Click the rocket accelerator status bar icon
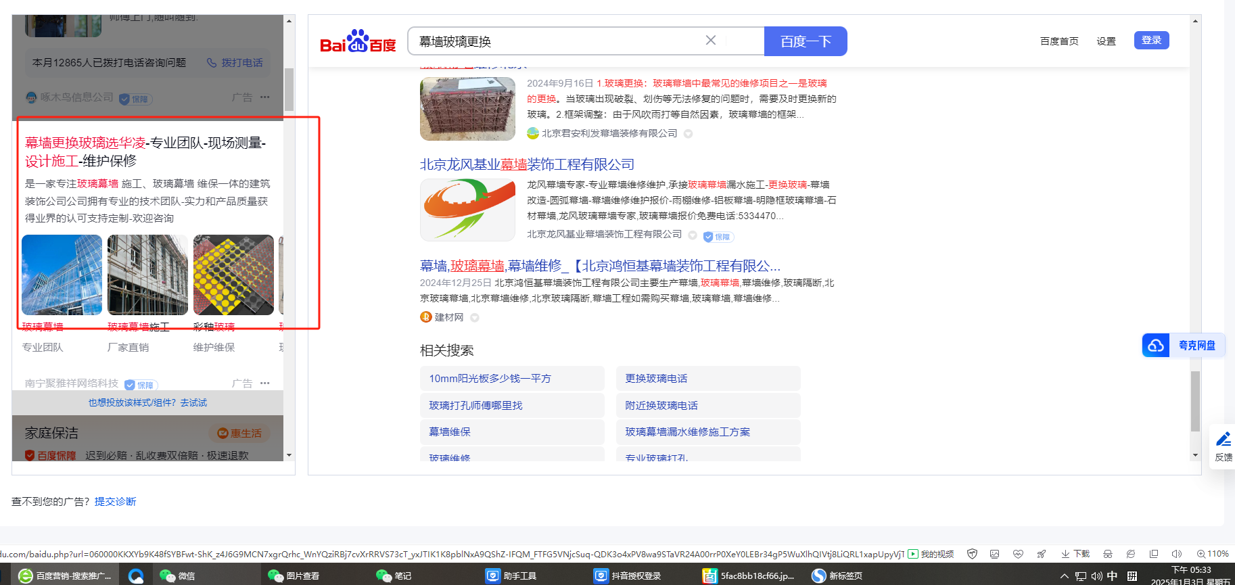Screen dimensions: 1235x585 coord(1042,554)
